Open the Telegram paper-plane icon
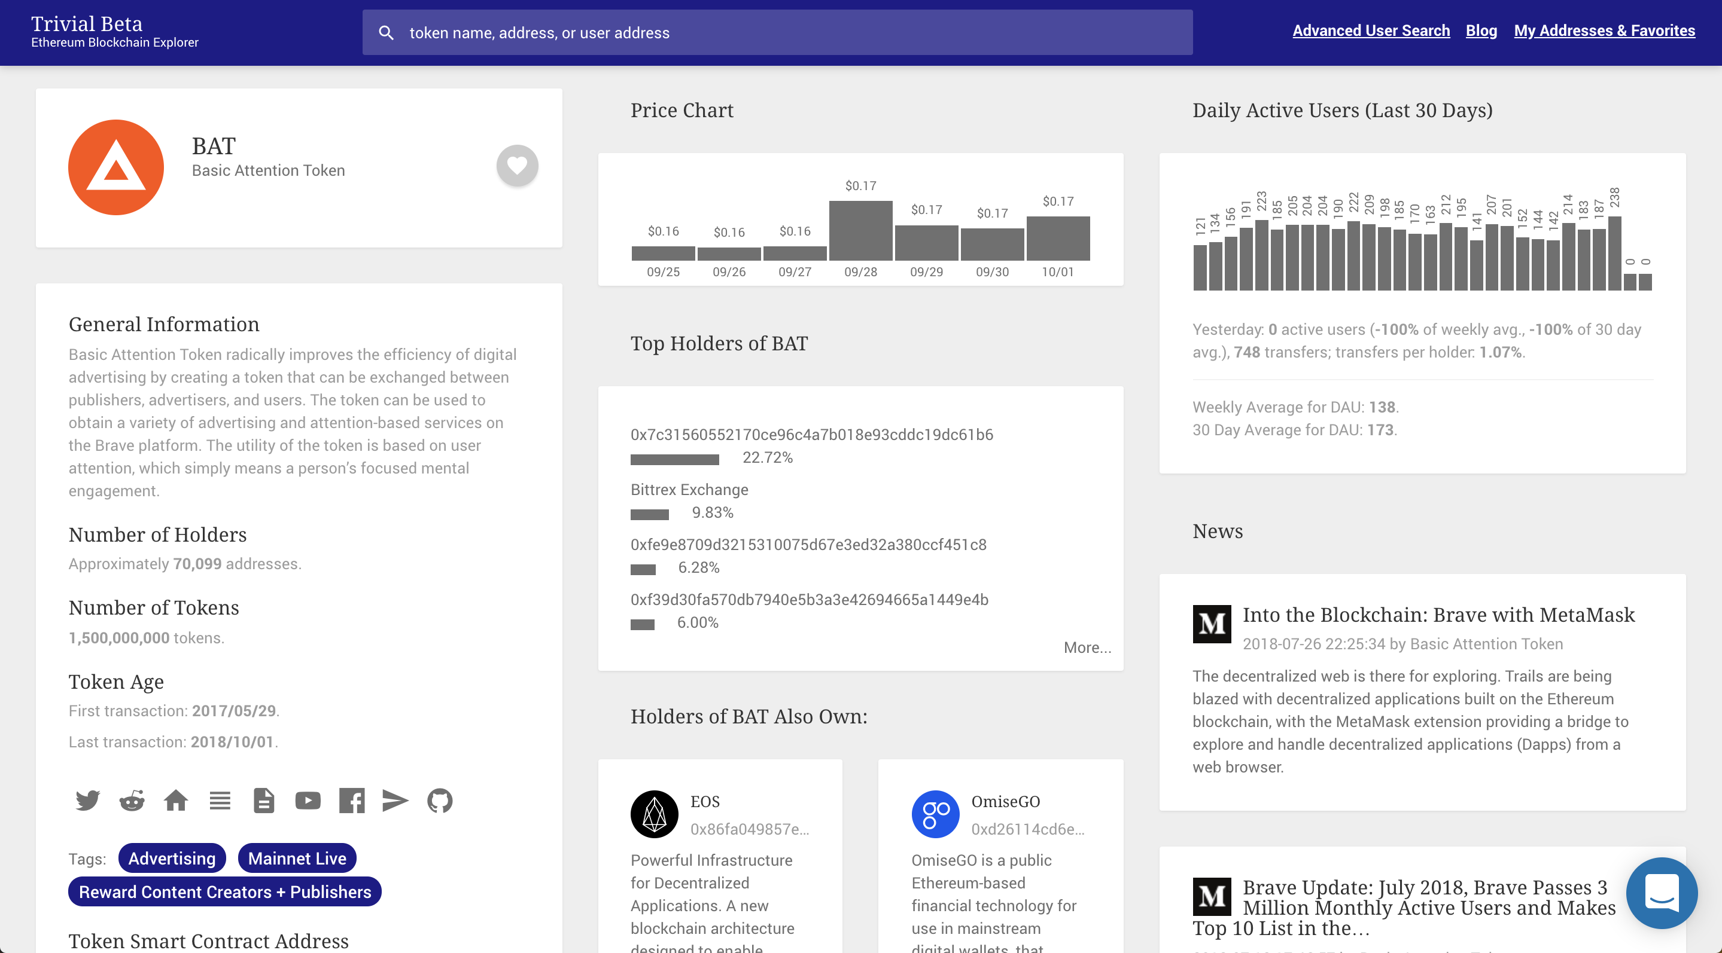This screenshot has width=1722, height=953. pyautogui.click(x=395, y=799)
